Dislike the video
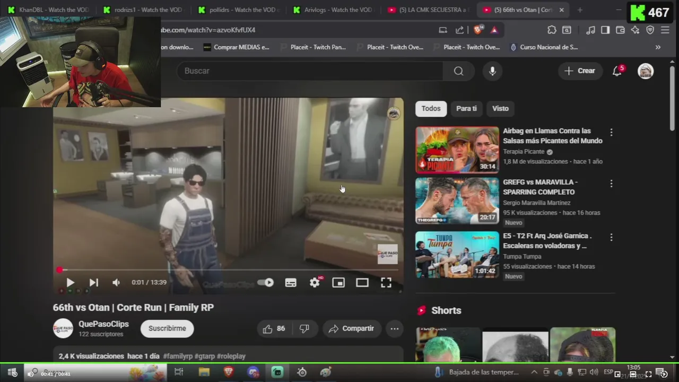The height and width of the screenshot is (382, 679). point(304,328)
